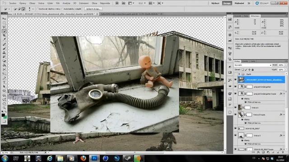Click the Zpřesnit okraje button

point(93,9)
